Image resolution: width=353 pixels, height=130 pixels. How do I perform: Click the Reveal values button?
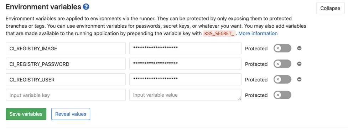[71, 114]
